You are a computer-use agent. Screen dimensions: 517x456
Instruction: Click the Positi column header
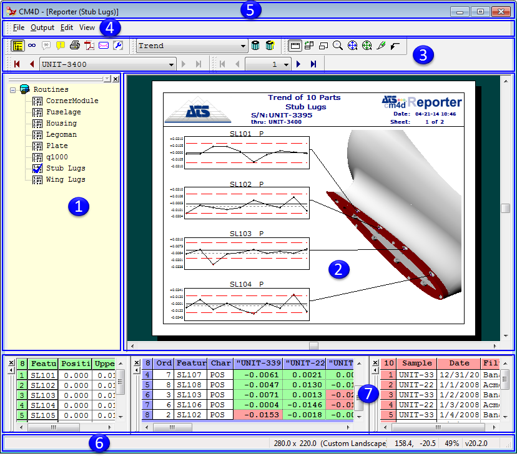tap(75, 364)
